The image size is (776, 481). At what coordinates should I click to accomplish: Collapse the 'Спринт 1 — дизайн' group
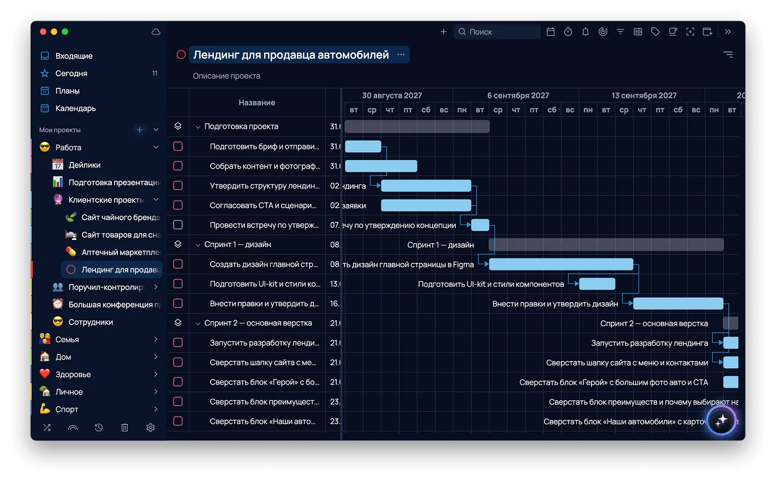coord(198,245)
